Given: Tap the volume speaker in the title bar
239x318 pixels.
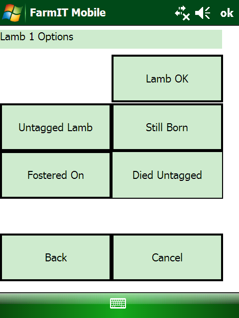Looking at the screenshot, I should coord(203,13).
